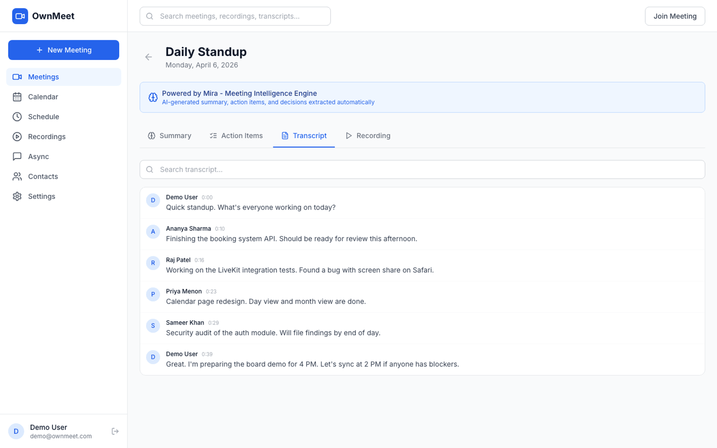Click the Calendar page redesign line

266,302
